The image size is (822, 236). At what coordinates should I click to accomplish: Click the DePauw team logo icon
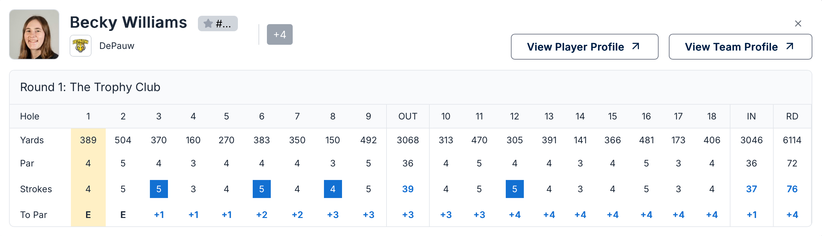[x=81, y=46]
